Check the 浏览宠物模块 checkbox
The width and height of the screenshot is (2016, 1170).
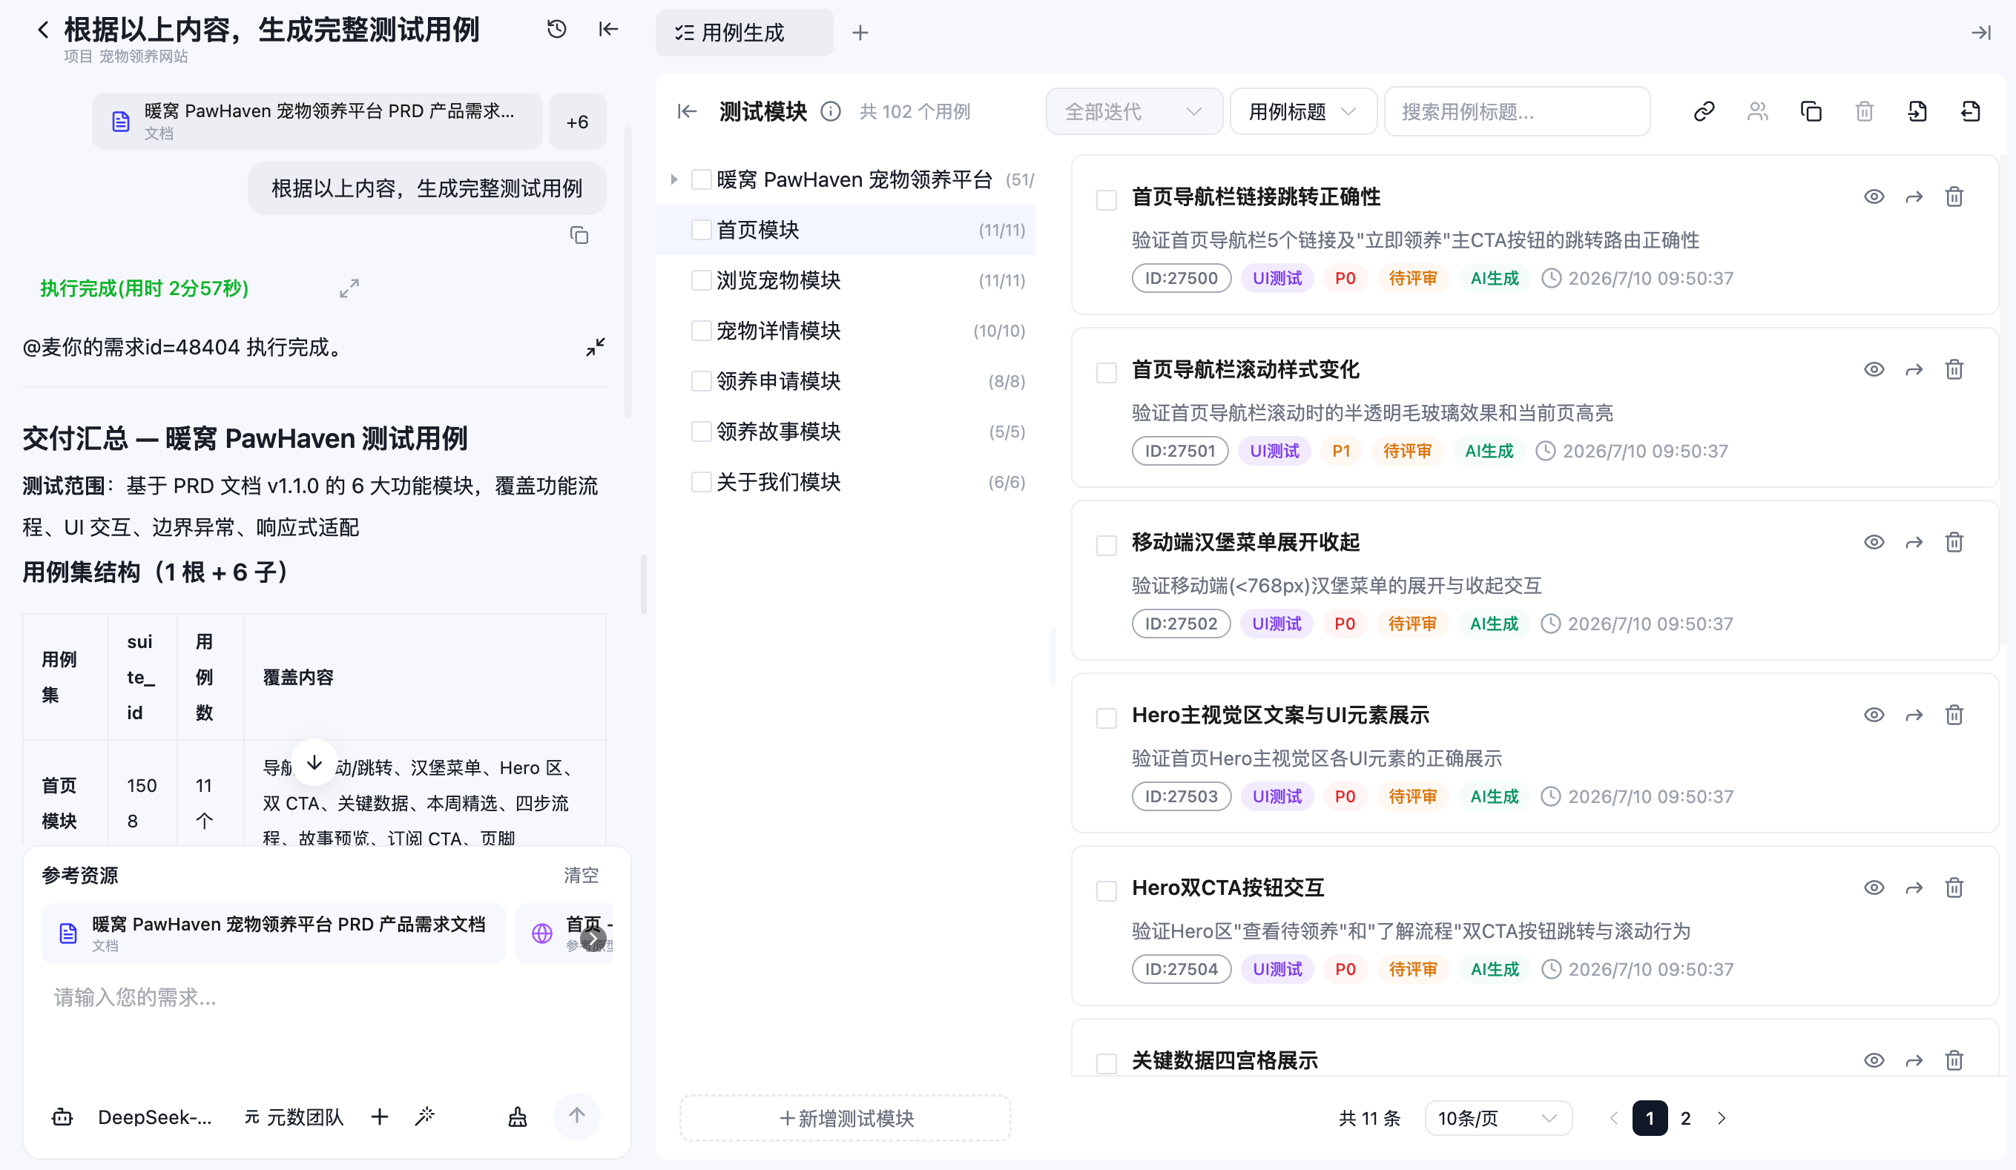coord(702,281)
